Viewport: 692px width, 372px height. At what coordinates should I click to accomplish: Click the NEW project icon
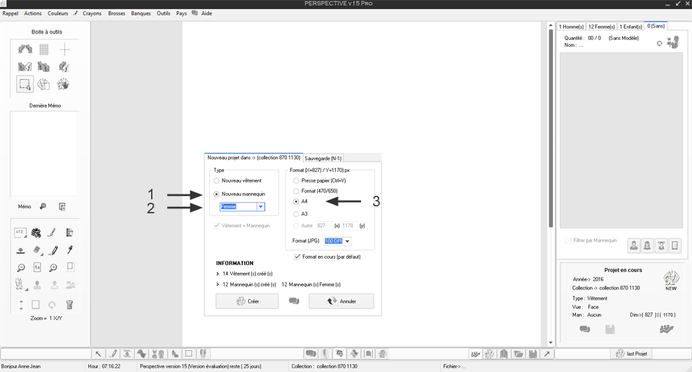click(x=670, y=280)
